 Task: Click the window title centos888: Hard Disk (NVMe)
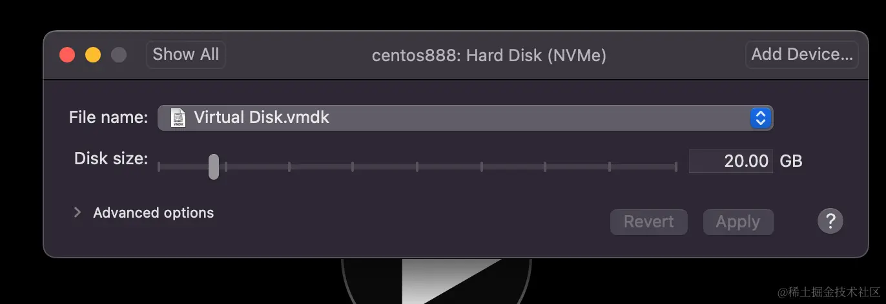pos(489,56)
